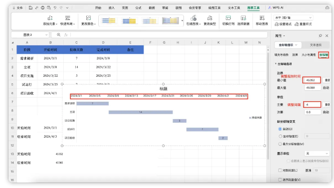The width and height of the screenshot is (334, 188).
Task: Click the export icon beside Save
Action: coord(36,7)
